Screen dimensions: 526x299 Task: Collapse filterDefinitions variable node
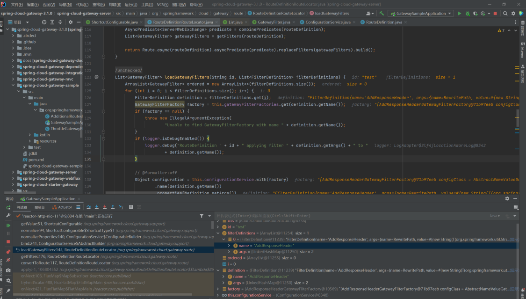pyautogui.click(x=218, y=233)
